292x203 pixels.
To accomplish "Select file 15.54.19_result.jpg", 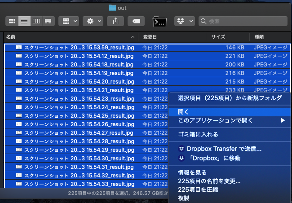I will (79, 73).
